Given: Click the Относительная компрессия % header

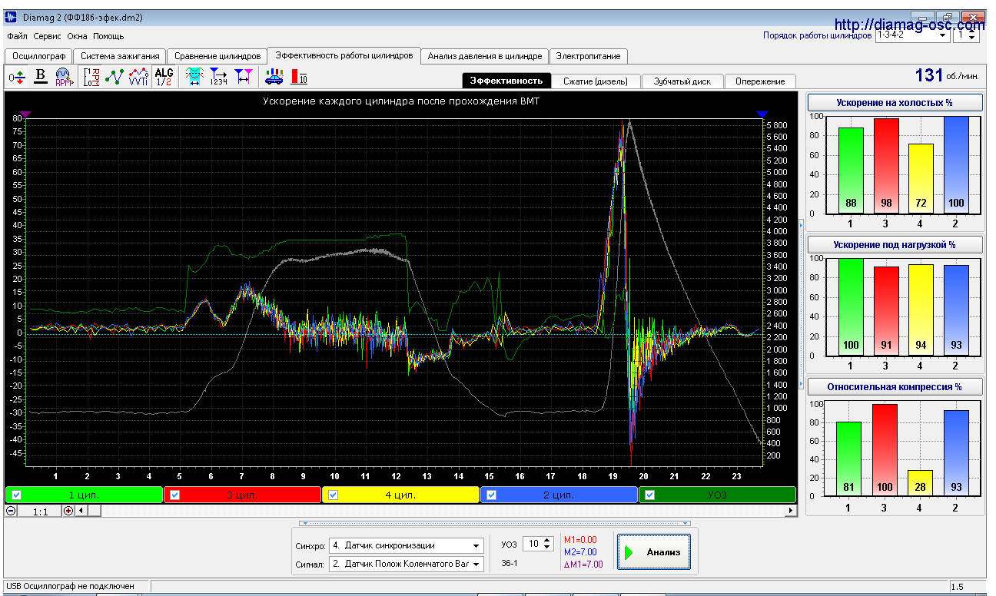Looking at the screenshot, I should coord(895,386).
